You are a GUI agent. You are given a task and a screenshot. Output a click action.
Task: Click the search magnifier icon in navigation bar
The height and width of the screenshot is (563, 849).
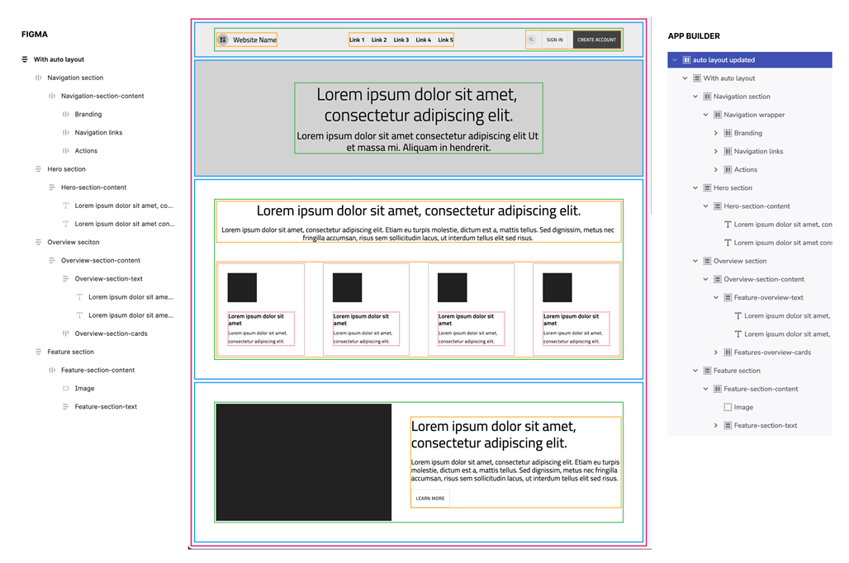click(532, 40)
